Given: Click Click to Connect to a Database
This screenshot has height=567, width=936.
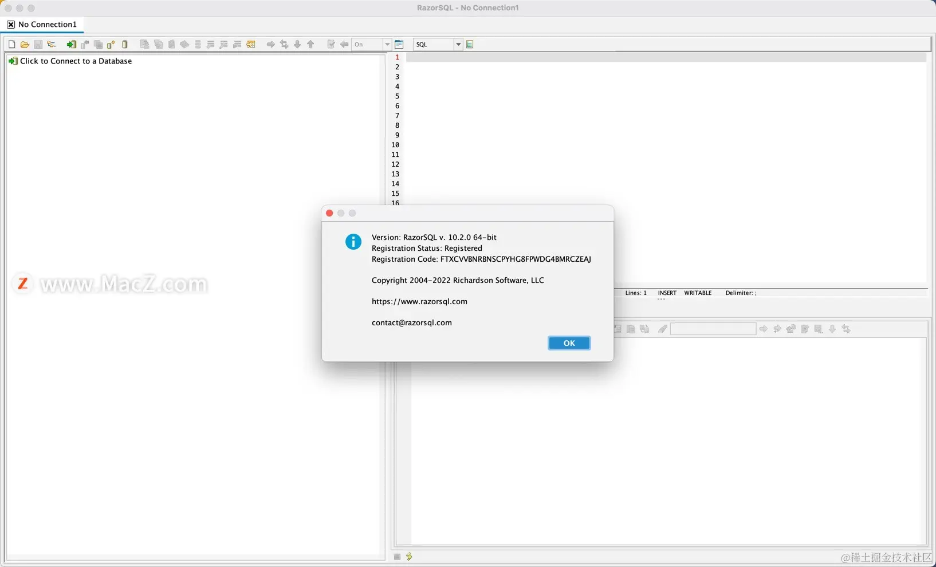Looking at the screenshot, I should tap(76, 61).
